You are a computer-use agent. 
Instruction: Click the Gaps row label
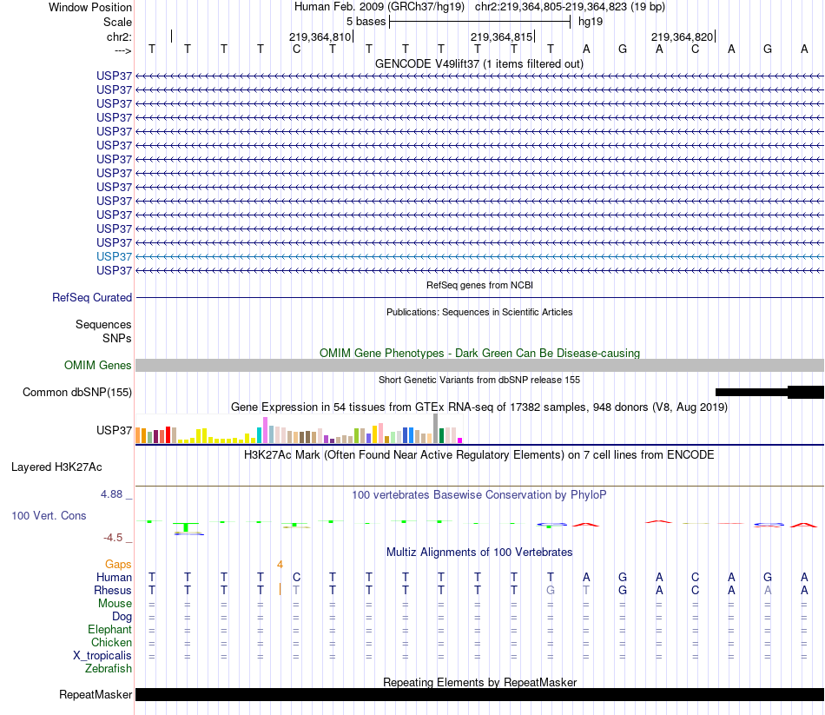click(118, 564)
